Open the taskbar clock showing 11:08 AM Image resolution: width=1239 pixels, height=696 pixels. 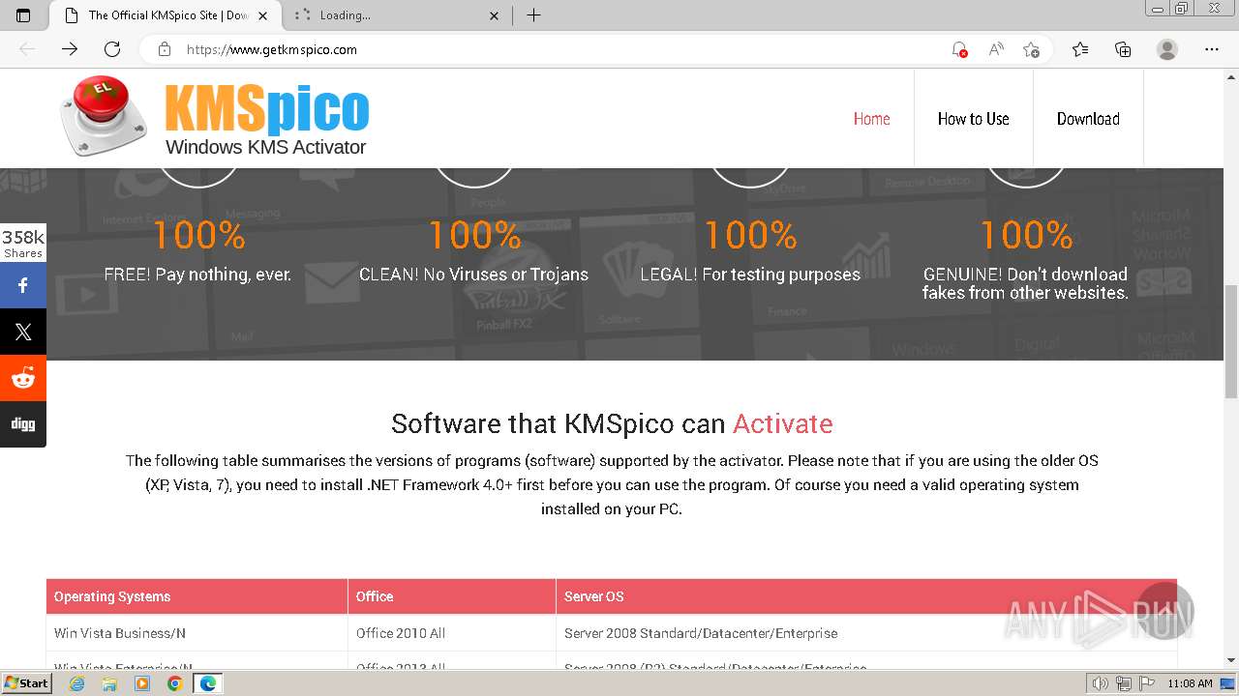(x=1190, y=683)
